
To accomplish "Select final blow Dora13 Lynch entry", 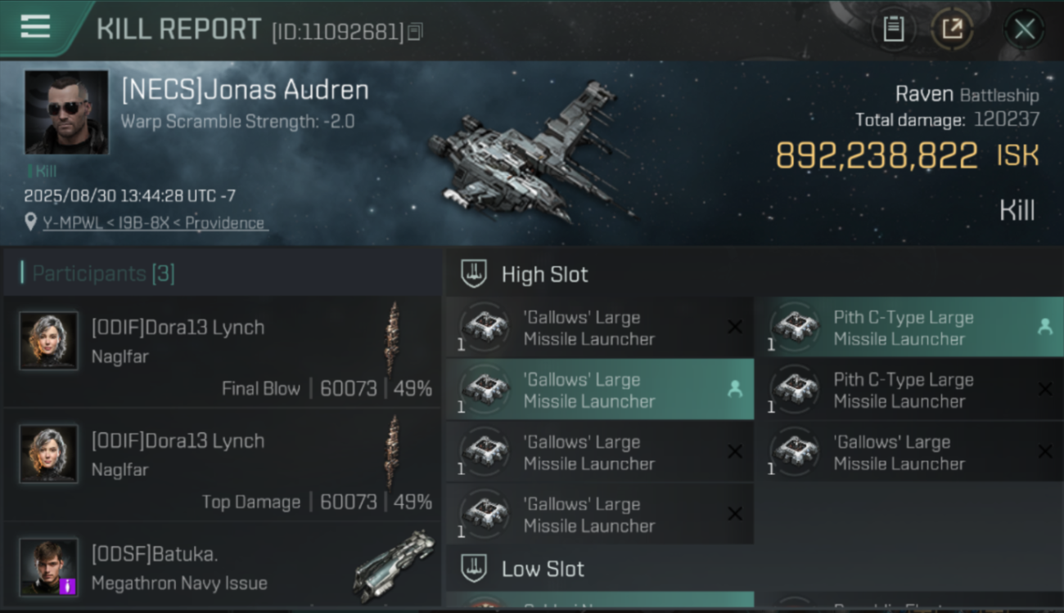I will [223, 351].
